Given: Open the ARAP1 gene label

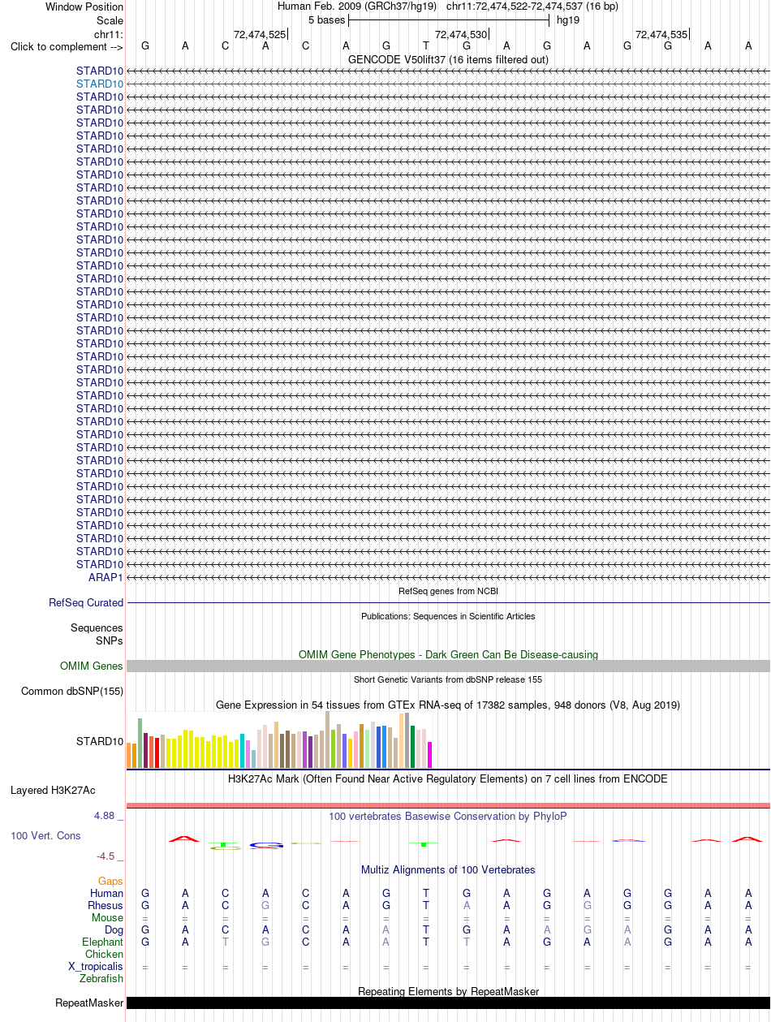Looking at the screenshot, I should pos(106,577).
